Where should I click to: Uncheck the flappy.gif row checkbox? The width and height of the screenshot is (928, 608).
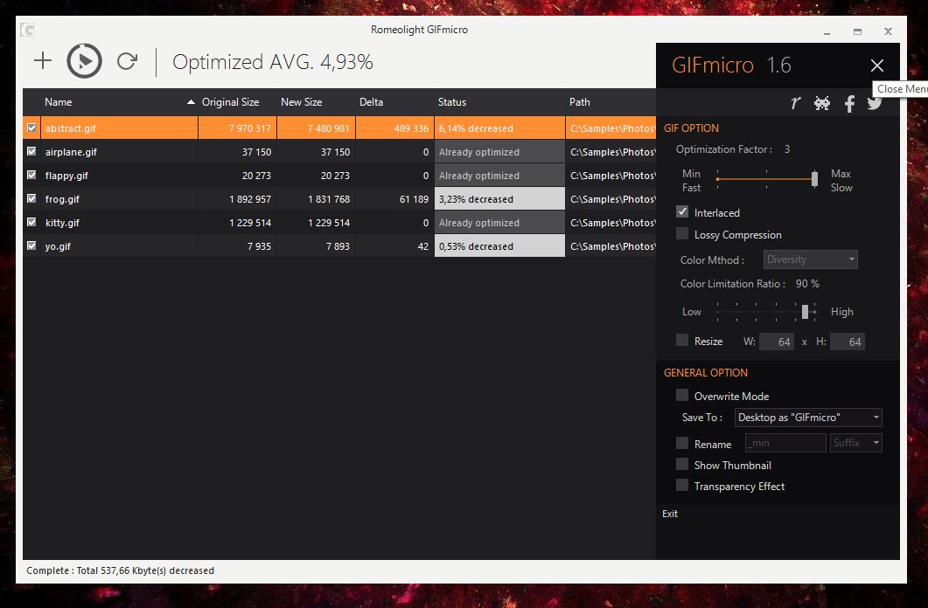(x=31, y=175)
